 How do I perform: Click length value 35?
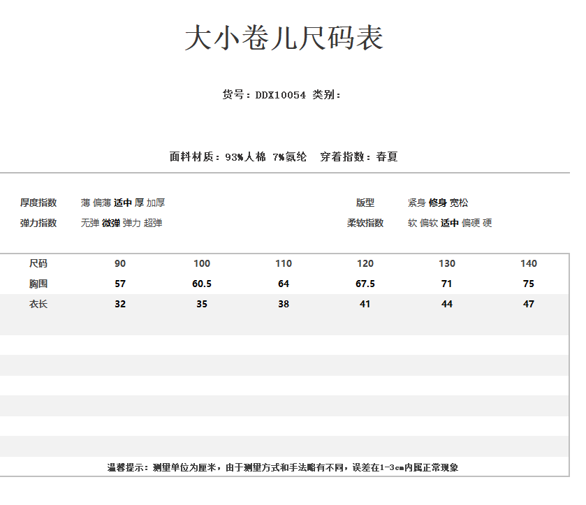pyautogui.click(x=202, y=304)
